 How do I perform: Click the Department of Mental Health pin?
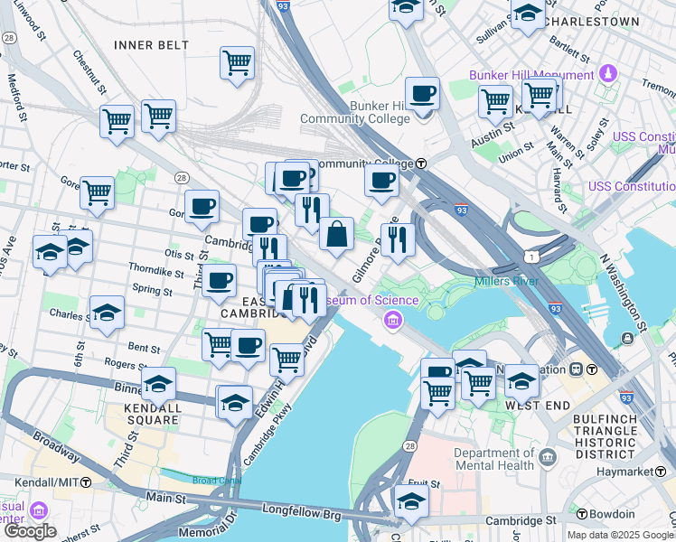(x=549, y=458)
